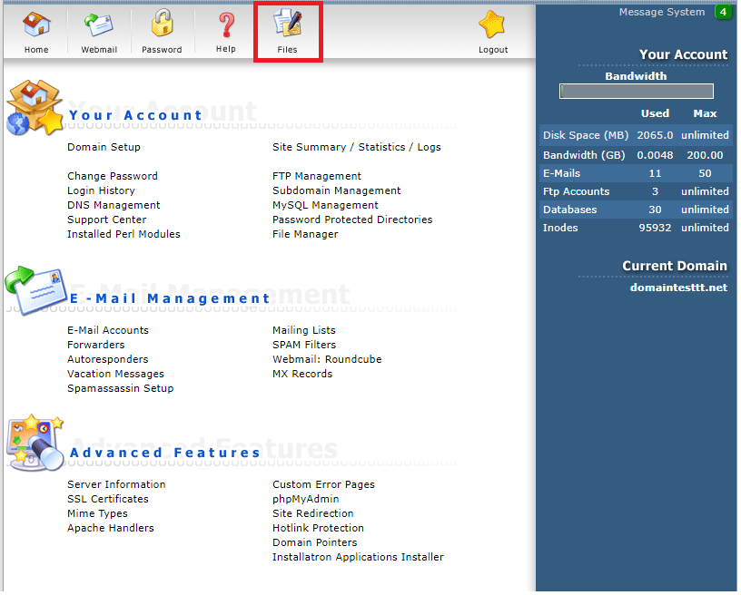Open FTP Management
Image resolution: width=741 pixels, height=595 pixels.
pyautogui.click(x=317, y=177)
